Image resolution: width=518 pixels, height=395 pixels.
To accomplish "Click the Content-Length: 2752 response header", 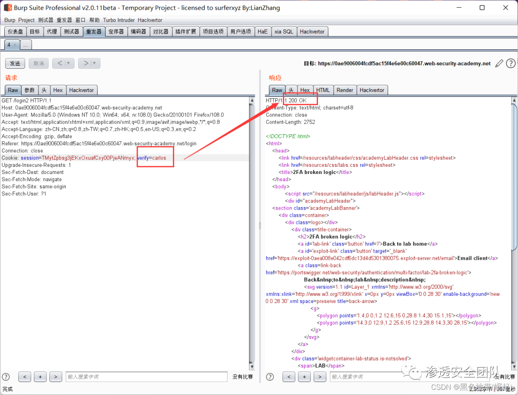I will (x=290, y=122).
